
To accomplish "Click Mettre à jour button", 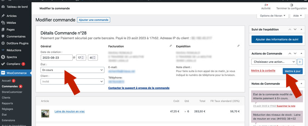I will click(293, 71).
